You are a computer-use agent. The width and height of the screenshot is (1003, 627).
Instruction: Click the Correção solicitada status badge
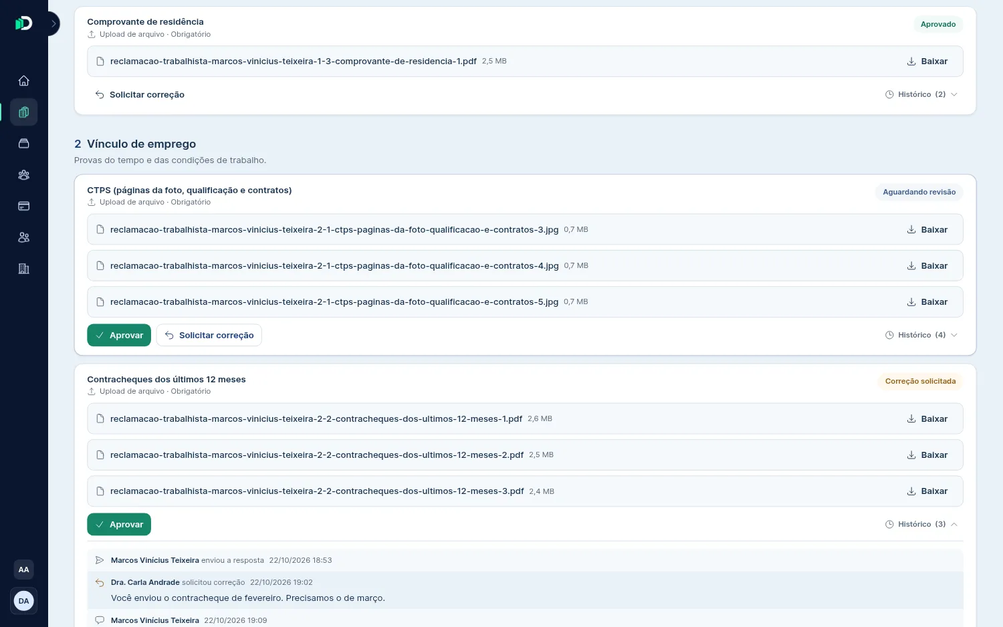coord(920,382)
